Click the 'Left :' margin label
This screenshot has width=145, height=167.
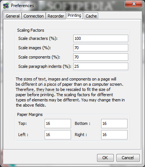(x=23, y=135)
